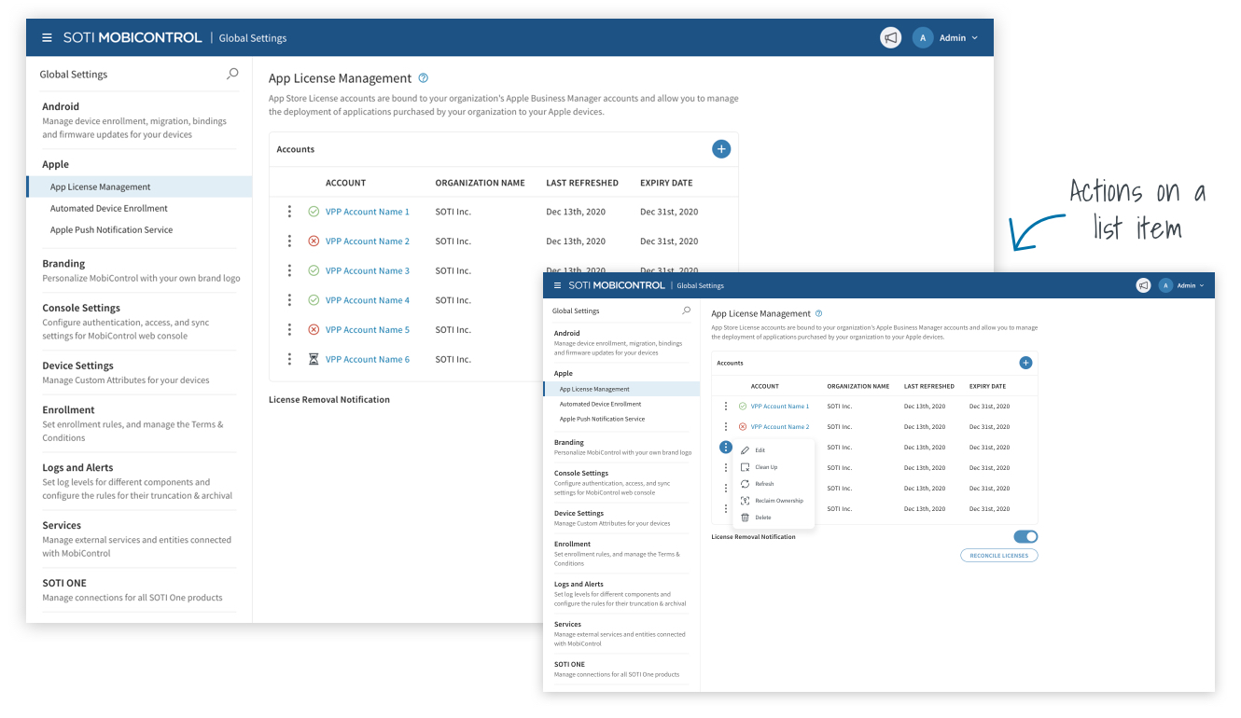Viewport: 1241px width, 718px height.
Task: Click the blue plus add-account button in the larger window
Action: click(720, 149)
